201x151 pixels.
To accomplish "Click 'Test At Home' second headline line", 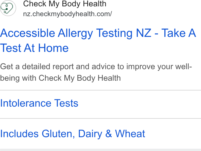I will pyautogui.click(x=34, y=48).
